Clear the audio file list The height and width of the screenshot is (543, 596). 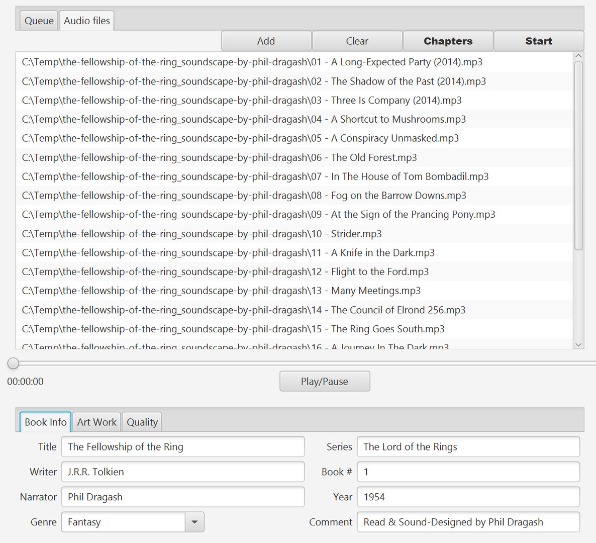pos(357,41)
